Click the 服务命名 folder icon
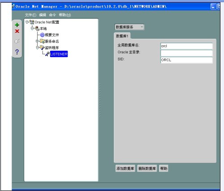The image size is (224, 191). pos(42,41)
